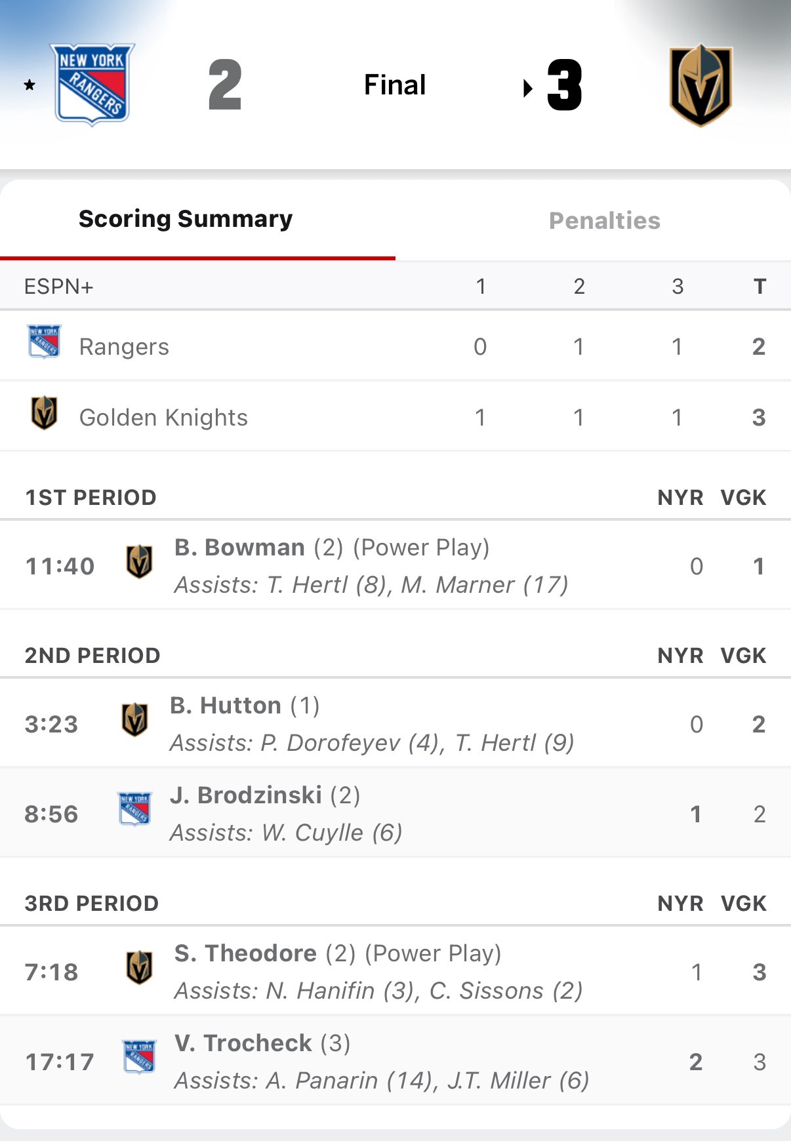Tap the winner arrow next to score 3
The image size is (791, 1141).
527,88
